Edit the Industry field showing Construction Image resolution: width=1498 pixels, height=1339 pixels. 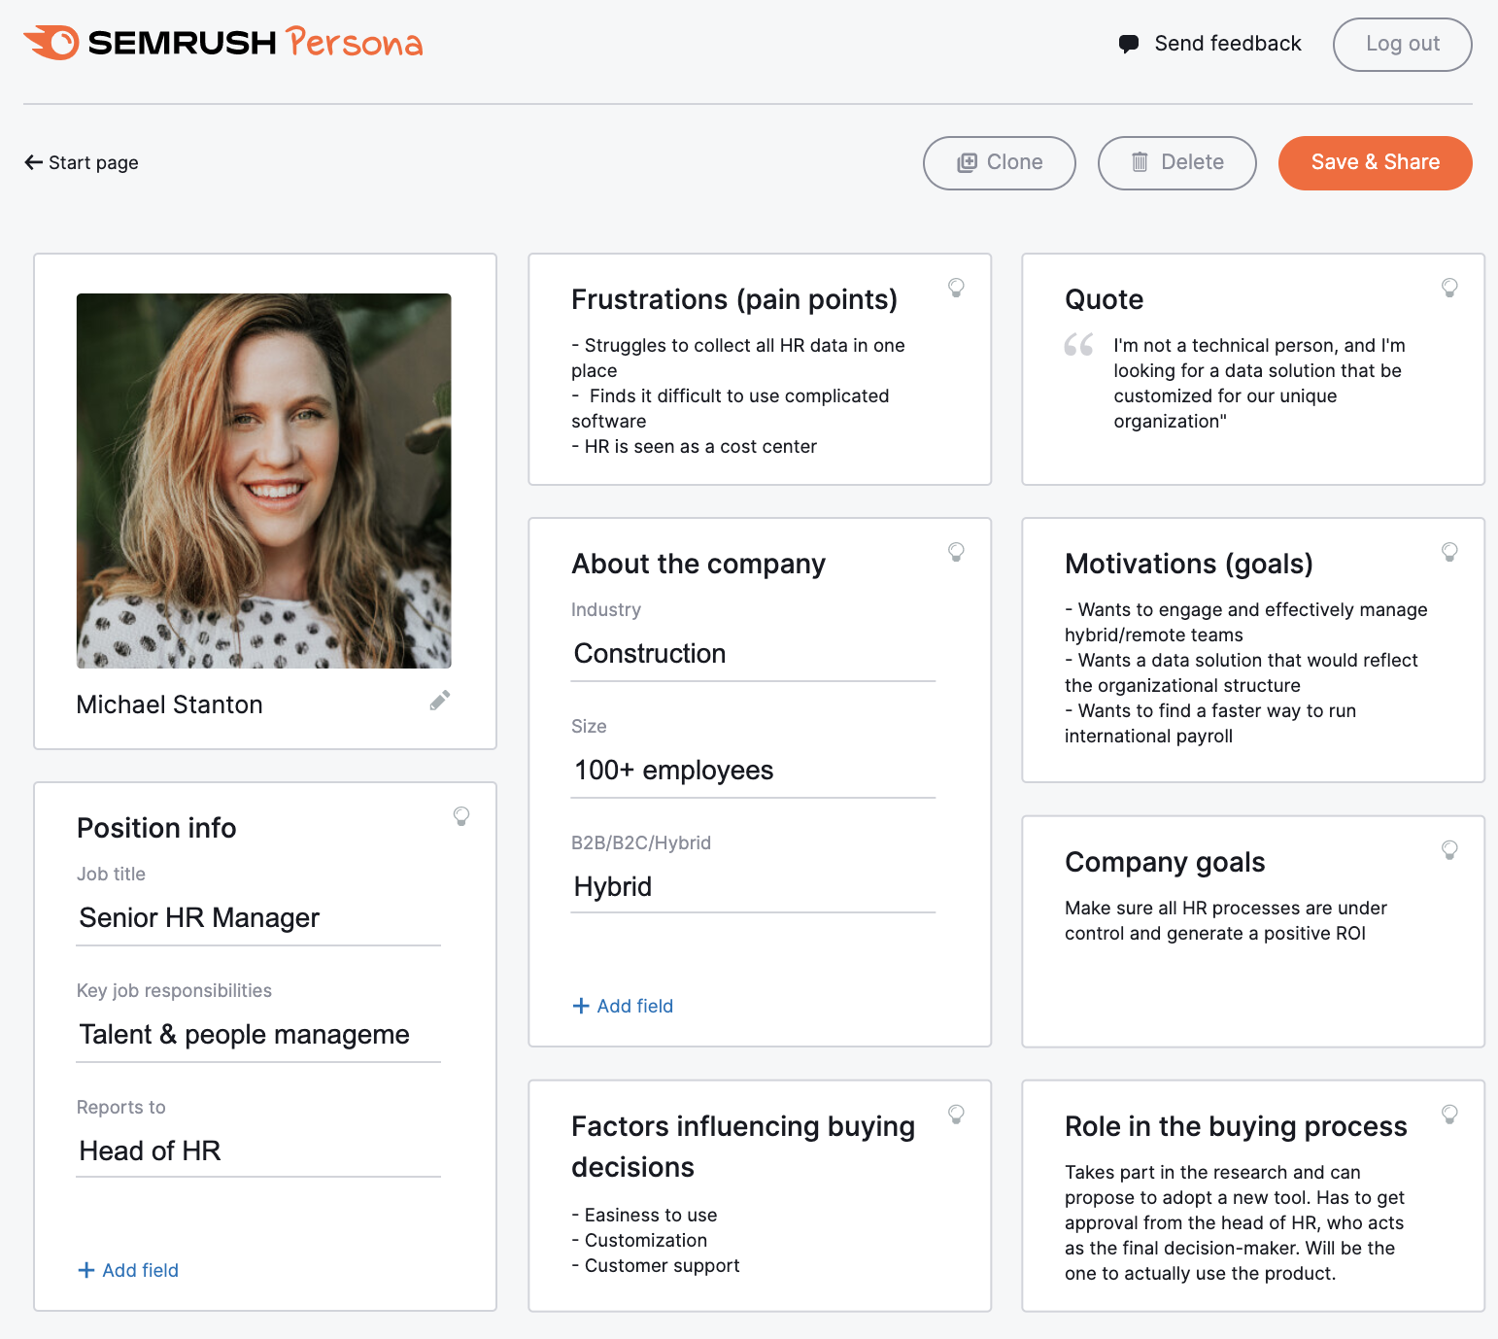coord(753,653)
